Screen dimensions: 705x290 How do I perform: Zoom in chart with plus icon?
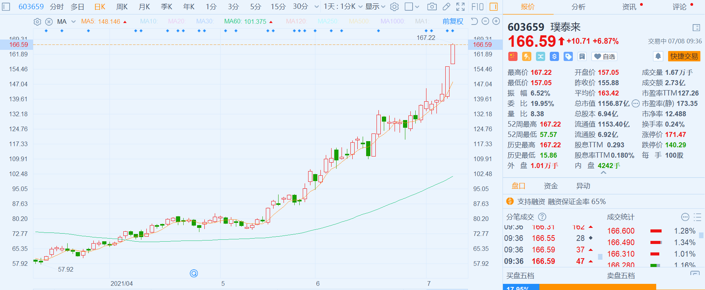pyautogui.click(x=496, y=21)
